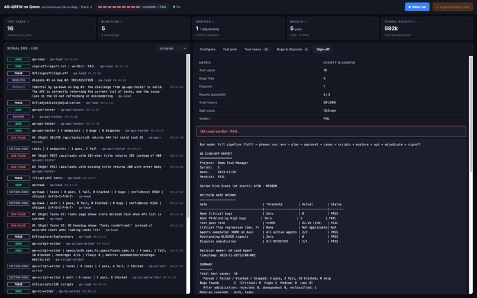The image size is (477, 298).
Task: Switch to the Configure tab
Action: (x=208, y=49)
